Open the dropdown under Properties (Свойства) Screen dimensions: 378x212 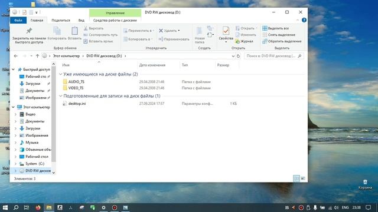226,42
